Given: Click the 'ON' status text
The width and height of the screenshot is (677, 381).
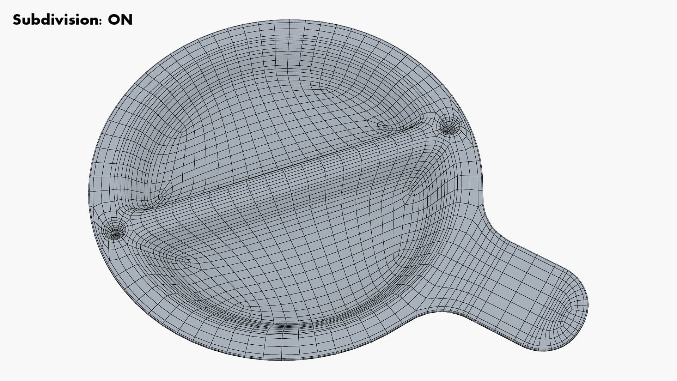Looking at the screenshot, I should 120,20.
